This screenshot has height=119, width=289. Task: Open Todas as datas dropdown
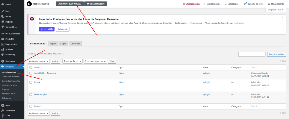(x=73, y=61)
